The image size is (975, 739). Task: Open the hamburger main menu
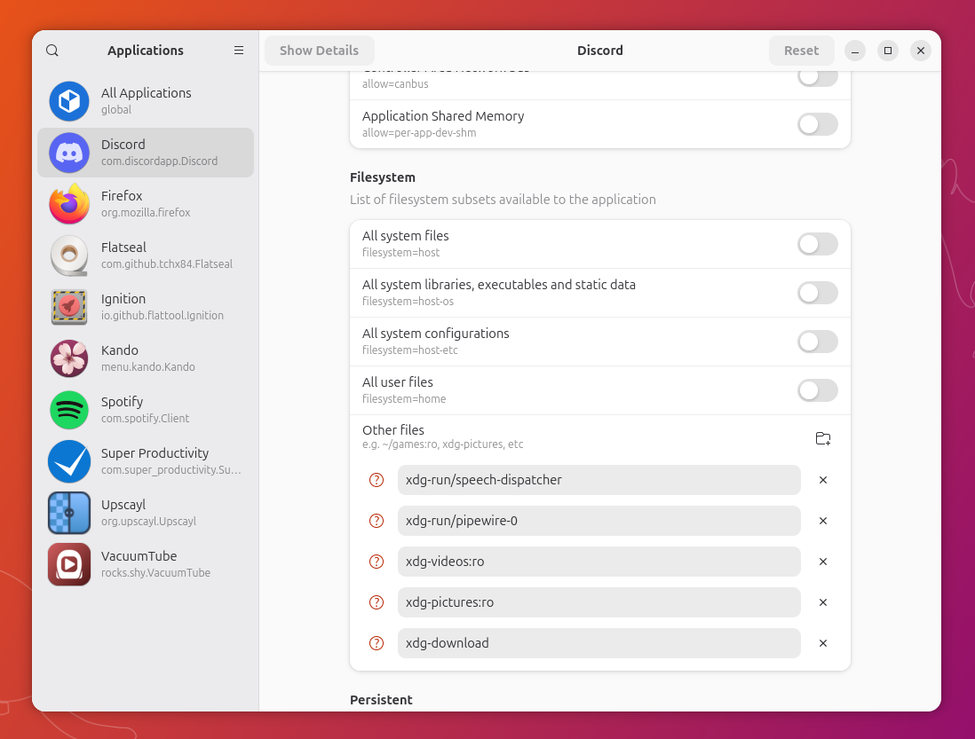click(x=239, y=51)
